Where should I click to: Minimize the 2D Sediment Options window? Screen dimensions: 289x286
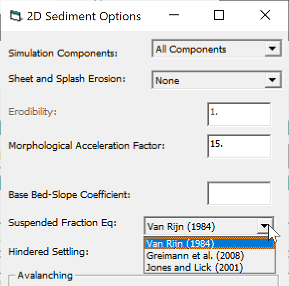pyautogui.click(x=174, y=15)
